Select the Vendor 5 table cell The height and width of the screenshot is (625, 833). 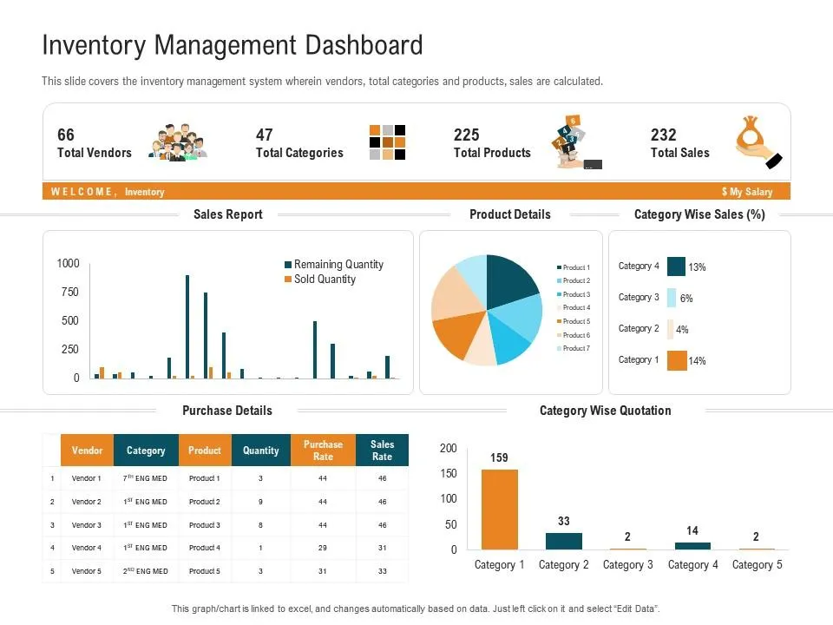pyautogui.click(x=87, y=571)
